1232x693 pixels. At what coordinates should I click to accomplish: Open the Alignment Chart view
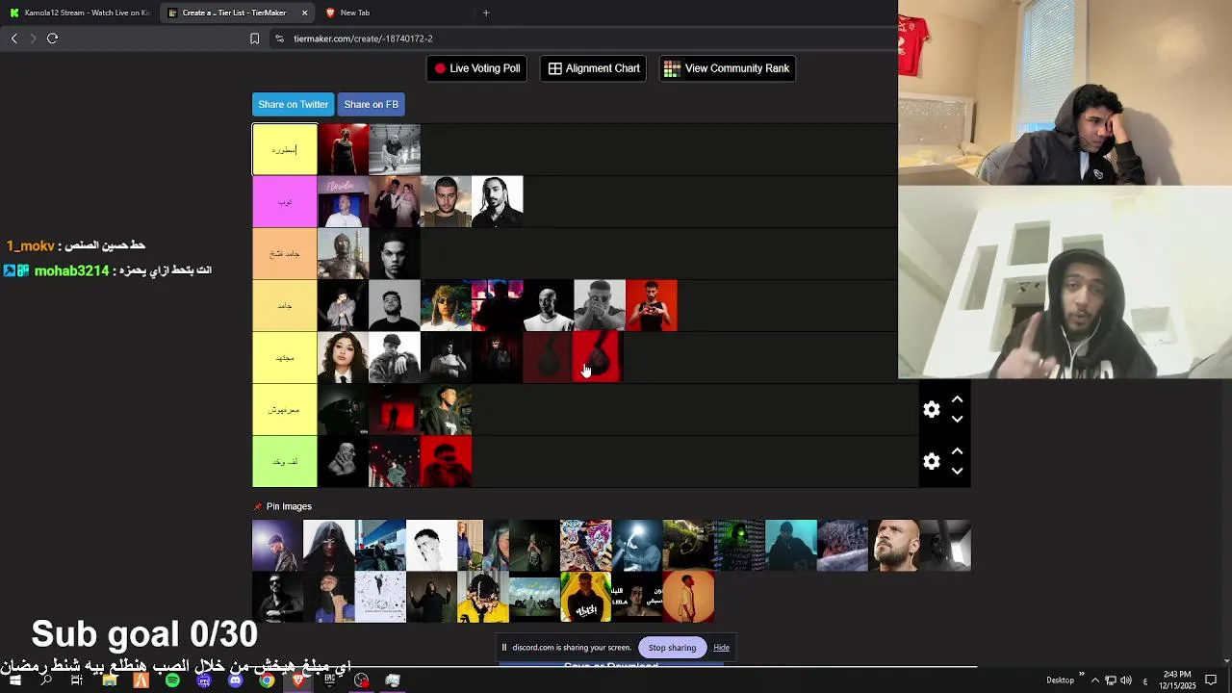[x=594, y=68]
